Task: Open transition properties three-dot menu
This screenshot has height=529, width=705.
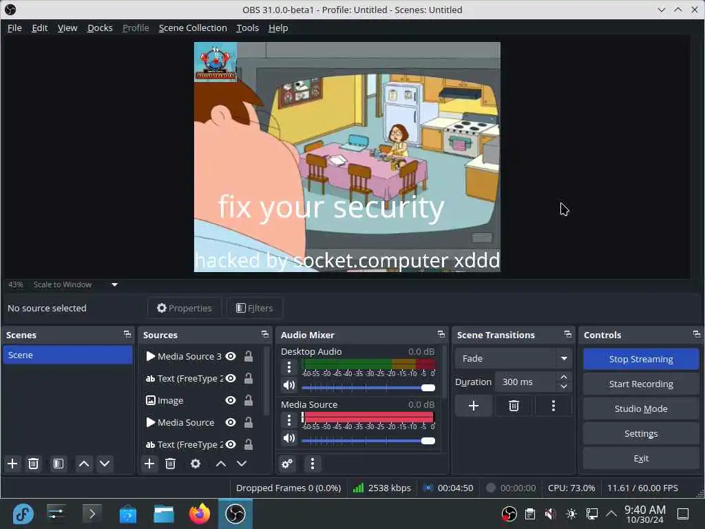Action: click(x=554, y=406)
